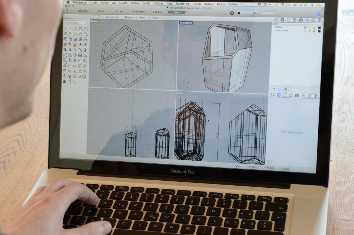Open the CPlane dropdown in the status bar
Image resolution: width=354 pixels, height=235 pixels.
point(239,166)
